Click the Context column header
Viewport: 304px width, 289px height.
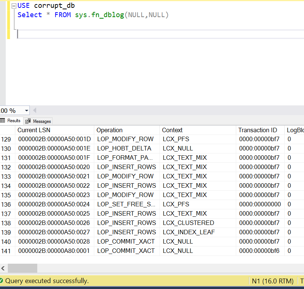click(198, 130)
